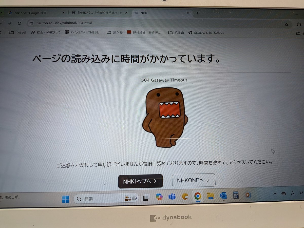This screenshot has height=228, width=304.
Task: Toggle the IME input mode 'A' indicator
Action: coord(293,193)
